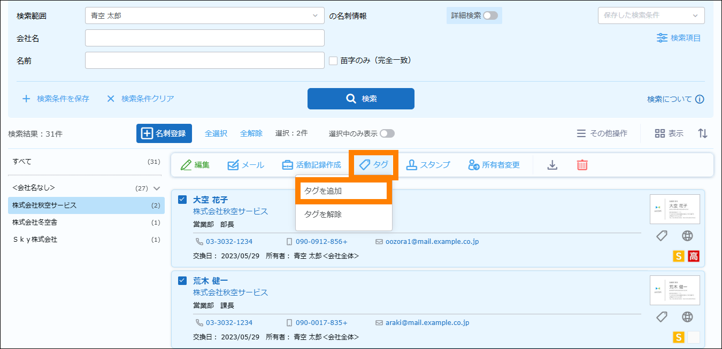This screenshot has width=722, height=349.
Task: Click the red trash delete icon
Action: click(x=582, y=165)
